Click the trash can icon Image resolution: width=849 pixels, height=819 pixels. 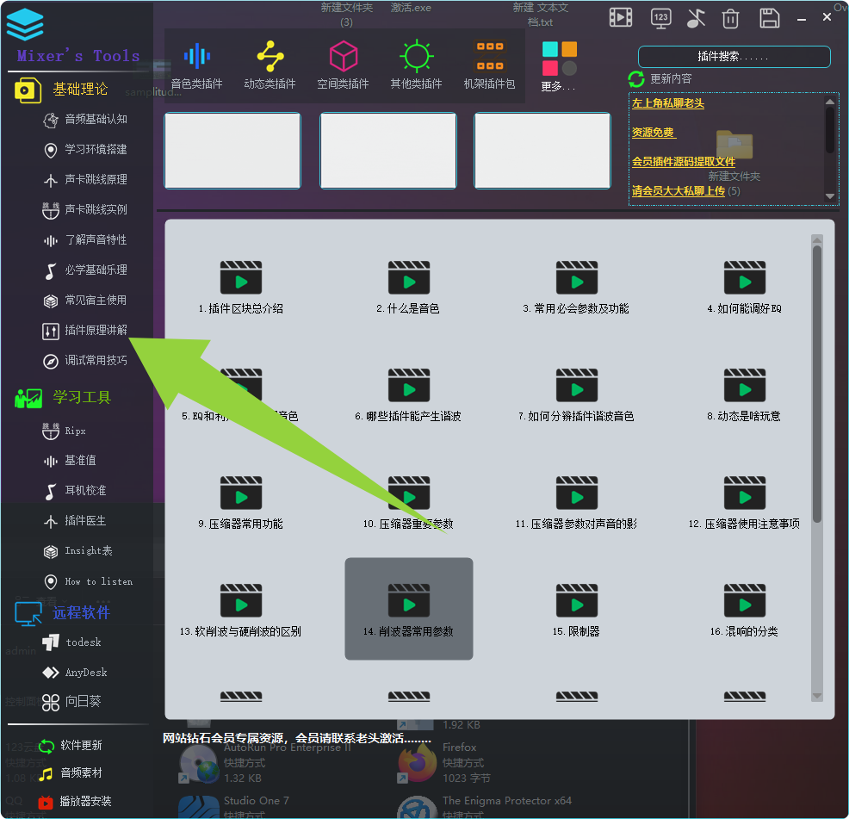coord(730,18)
